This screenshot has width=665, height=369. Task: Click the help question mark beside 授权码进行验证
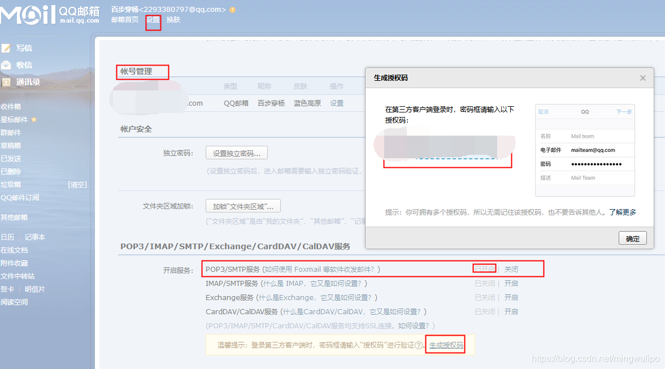coord(419,345)
